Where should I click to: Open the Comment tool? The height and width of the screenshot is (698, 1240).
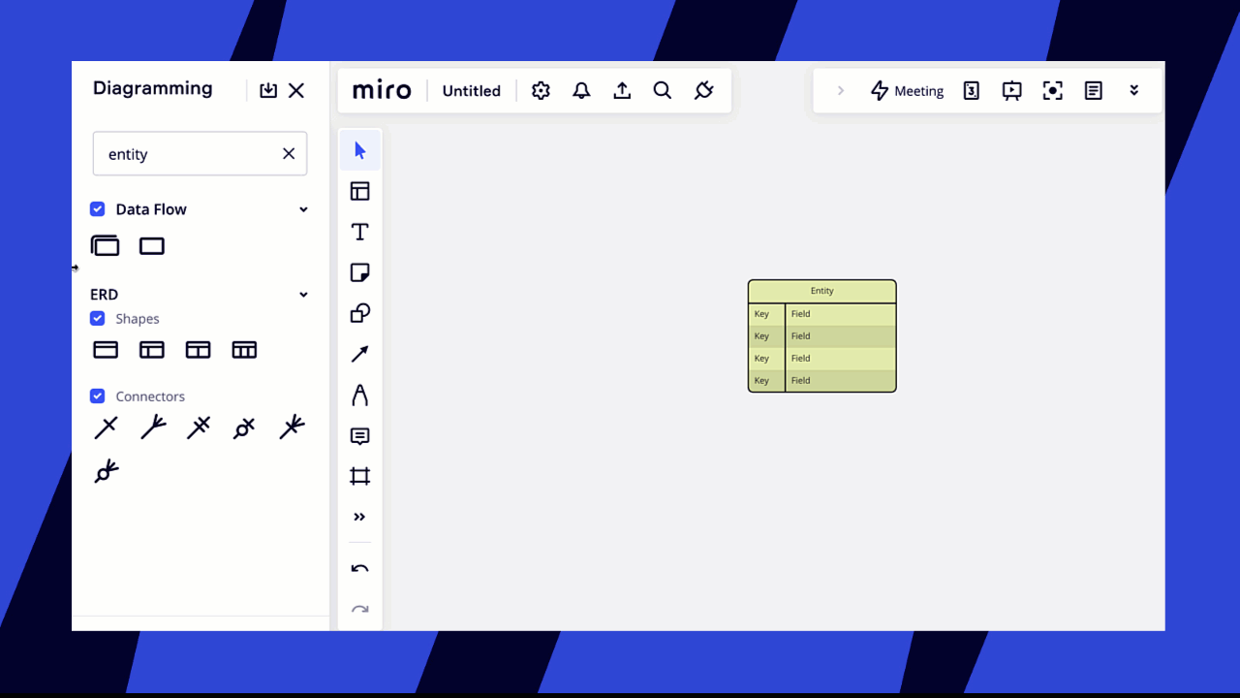[359, 435]
